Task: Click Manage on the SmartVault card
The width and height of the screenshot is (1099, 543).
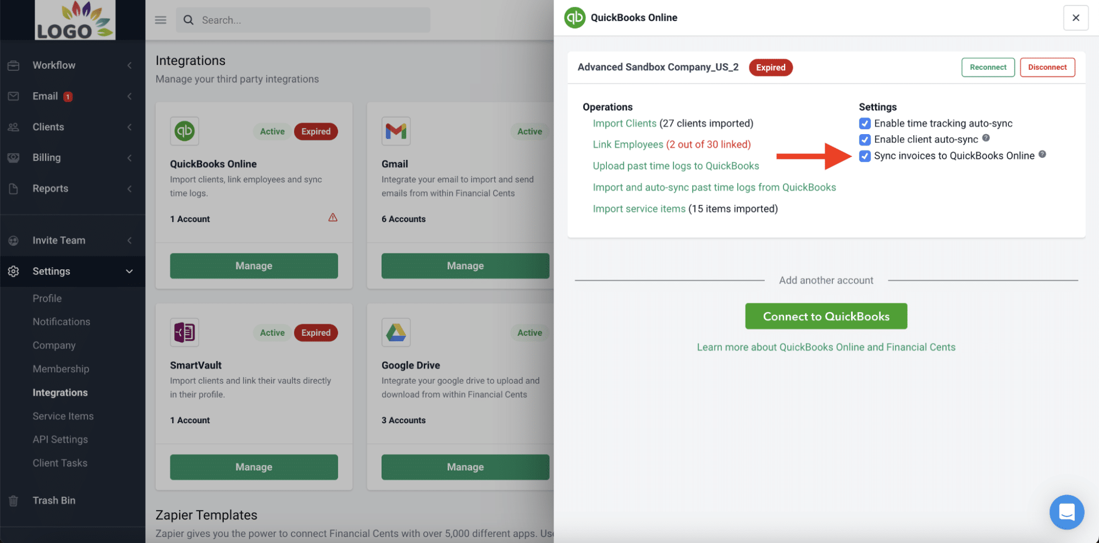Action: point(254,467)
